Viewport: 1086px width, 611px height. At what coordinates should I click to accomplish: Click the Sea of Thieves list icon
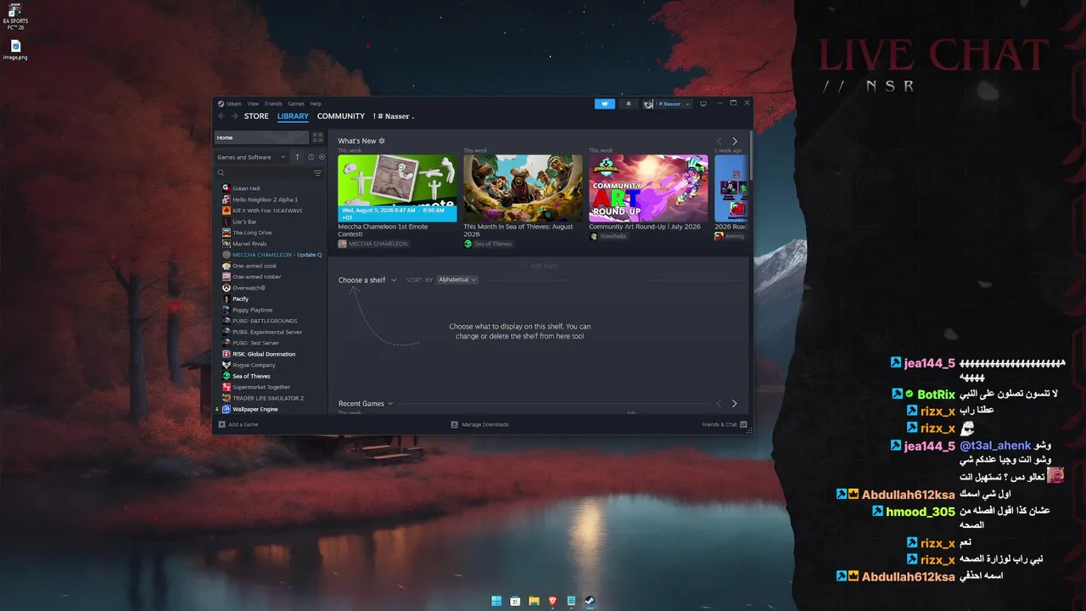227,376
